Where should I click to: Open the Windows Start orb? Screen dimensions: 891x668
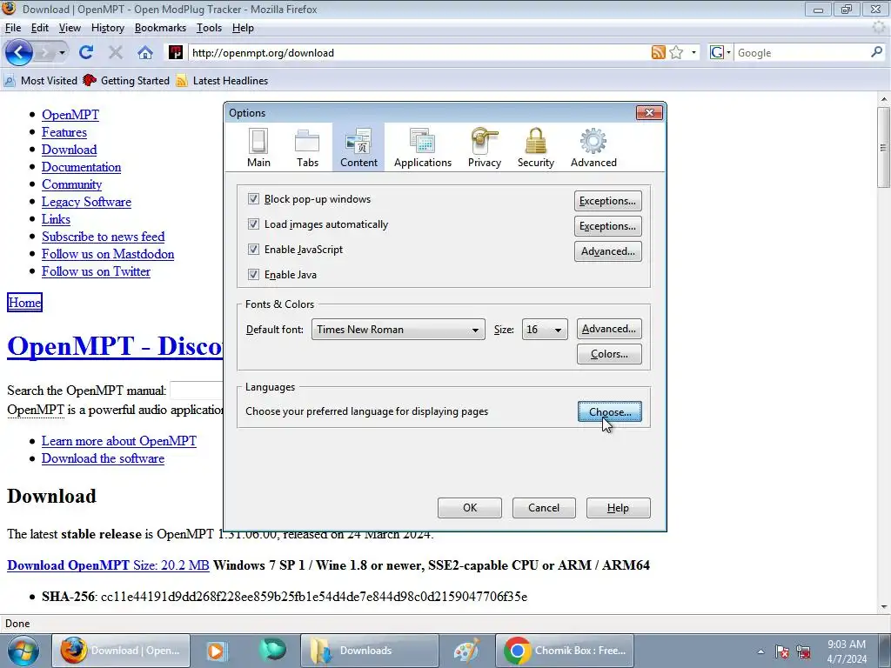tap(23, 651)
